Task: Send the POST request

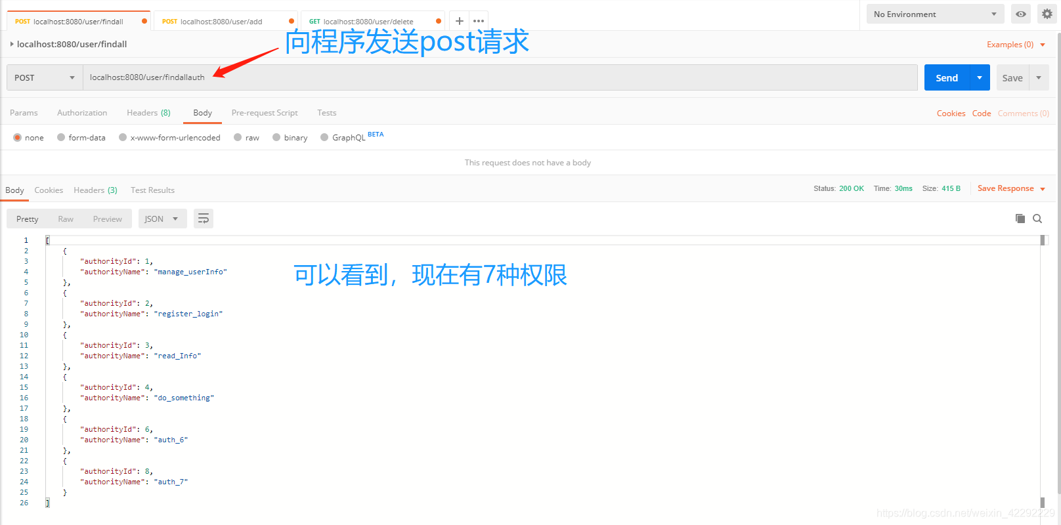Action: click(947, 77)
